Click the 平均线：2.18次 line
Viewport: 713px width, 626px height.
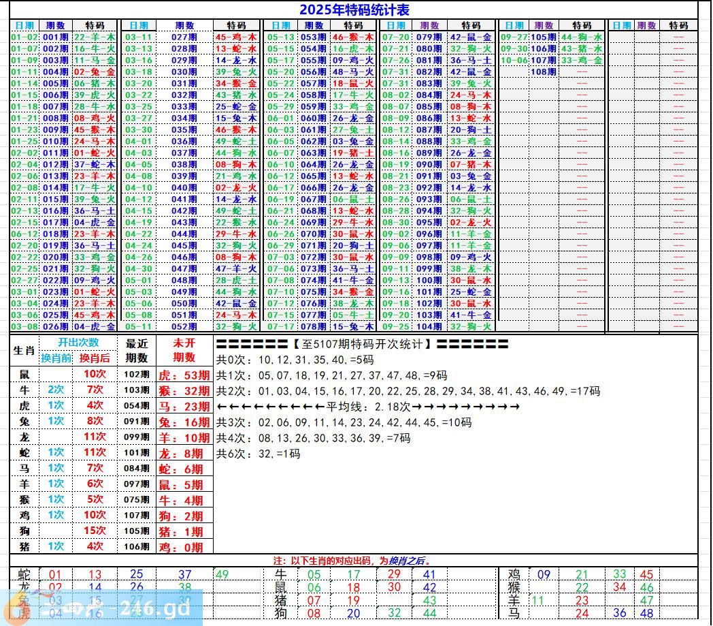coord(367,407)
